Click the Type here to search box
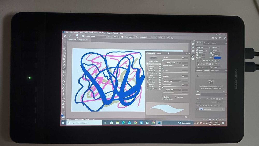This screenshot has height=146, width=259. (84, 123)
